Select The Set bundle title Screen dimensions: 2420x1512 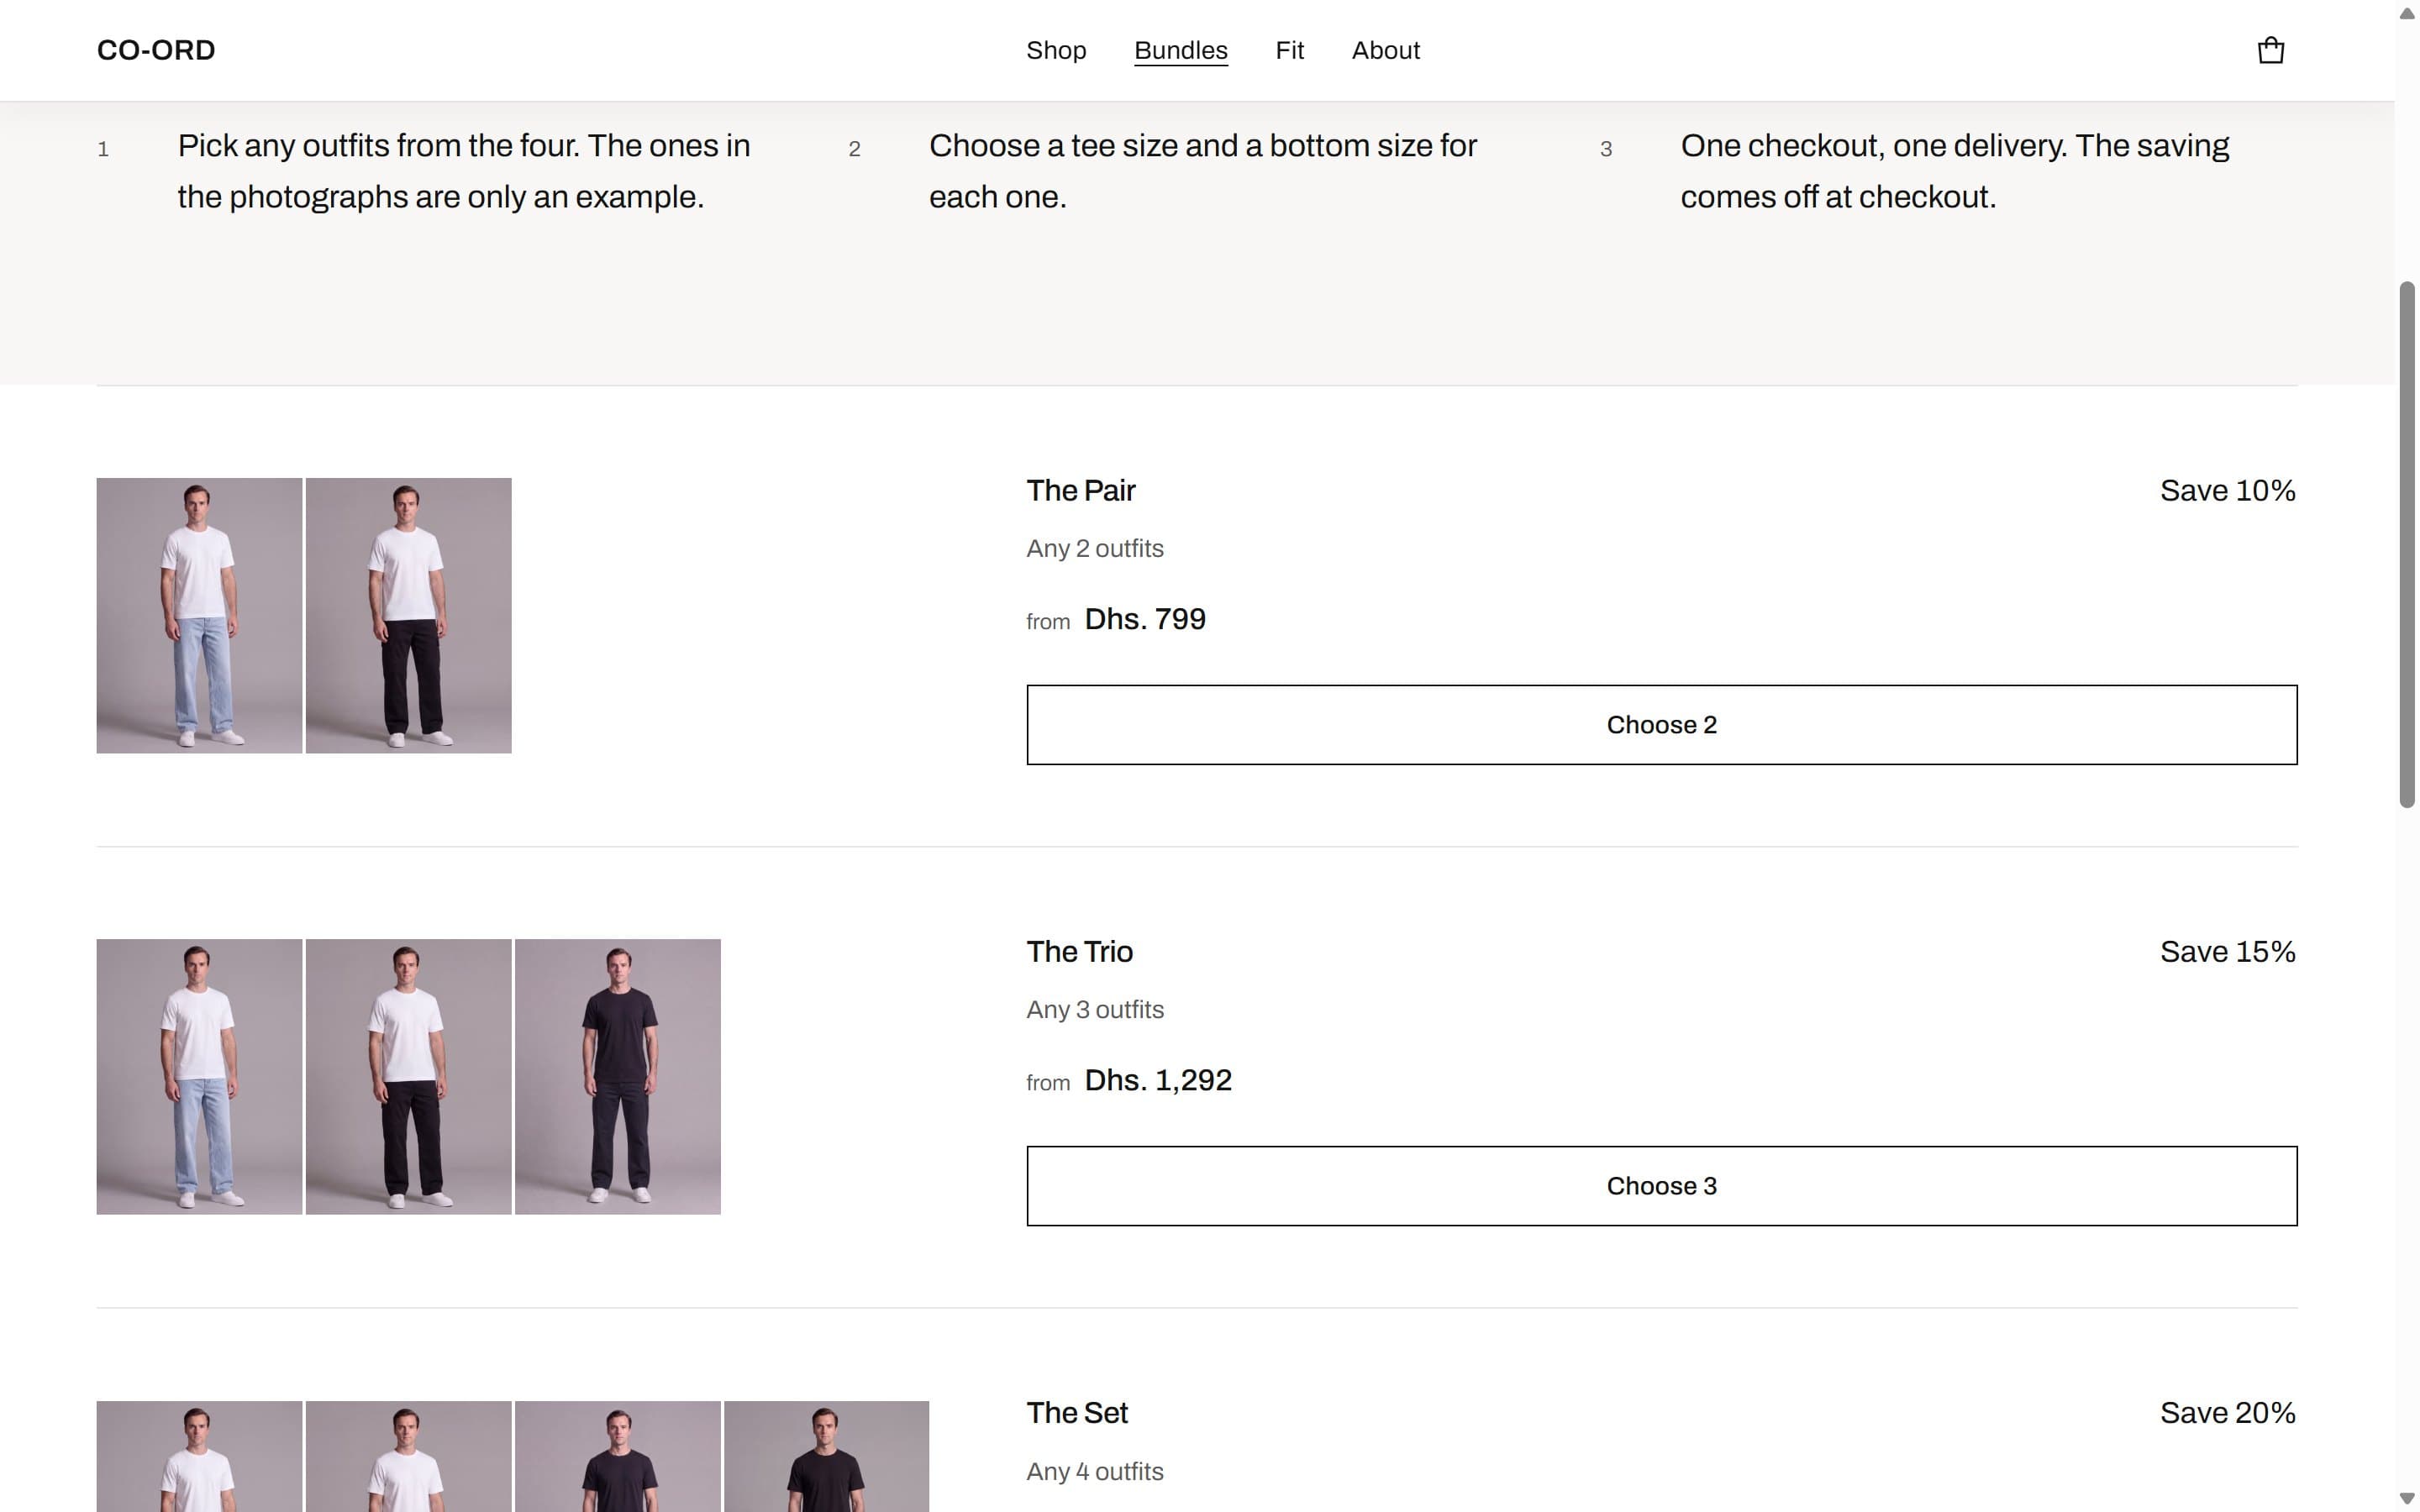pyautogui.click(x=1077, y=1413)
